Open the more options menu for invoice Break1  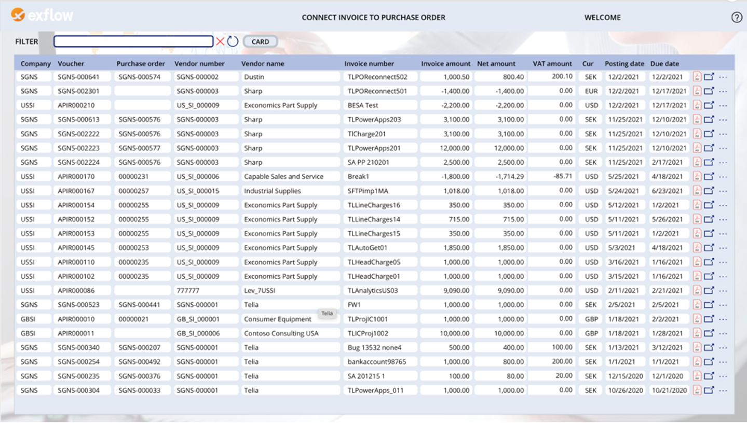tap(723, 177)
